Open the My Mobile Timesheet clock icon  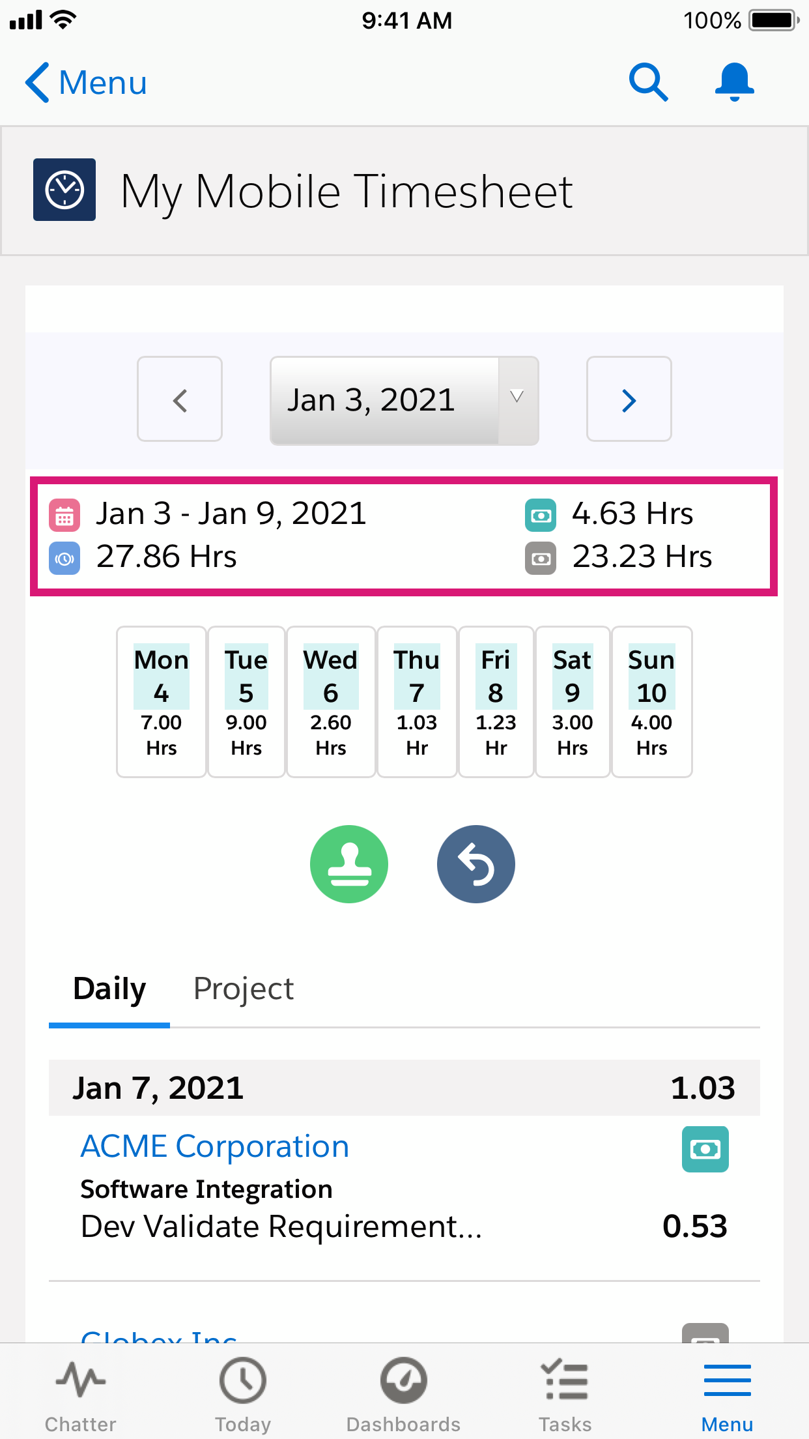pyautogui.click(x=64, y=188)
